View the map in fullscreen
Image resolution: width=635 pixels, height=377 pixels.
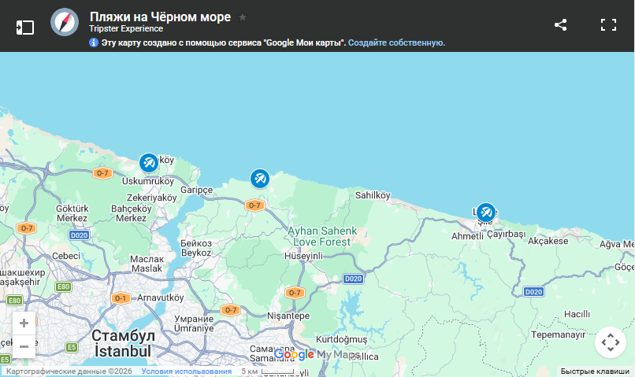pos(608,24)
